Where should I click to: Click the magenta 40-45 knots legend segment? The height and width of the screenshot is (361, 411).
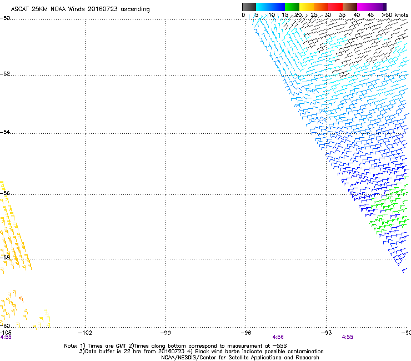pyautogui.click(x=364, y=7)
